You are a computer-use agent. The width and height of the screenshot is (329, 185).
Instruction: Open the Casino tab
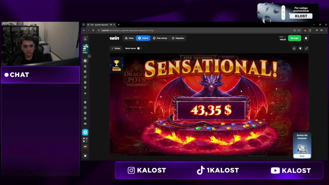pyautogui.click(x=143, y=38)
